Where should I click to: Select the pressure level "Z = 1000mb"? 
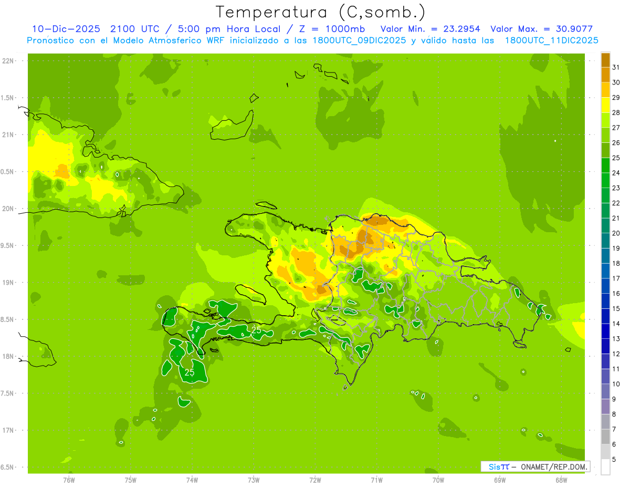[331, 29]
